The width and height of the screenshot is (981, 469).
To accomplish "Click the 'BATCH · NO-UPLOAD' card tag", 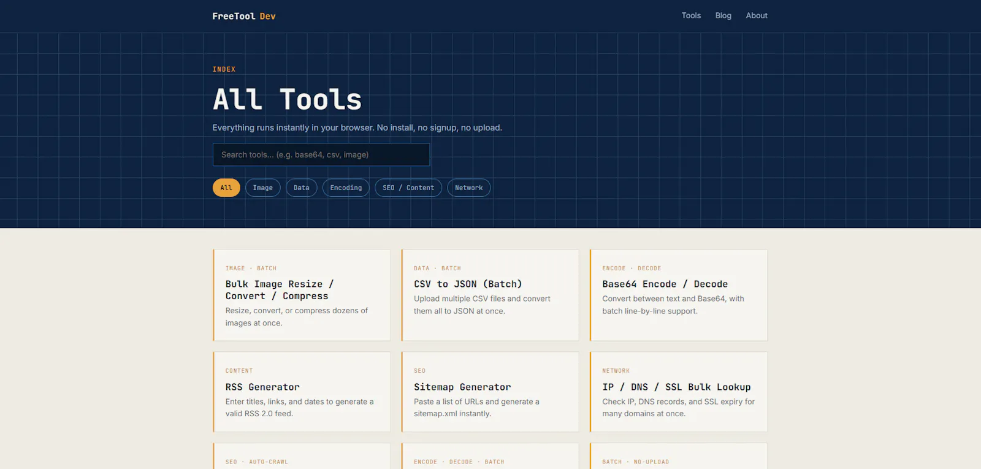I will pos(635,462).
